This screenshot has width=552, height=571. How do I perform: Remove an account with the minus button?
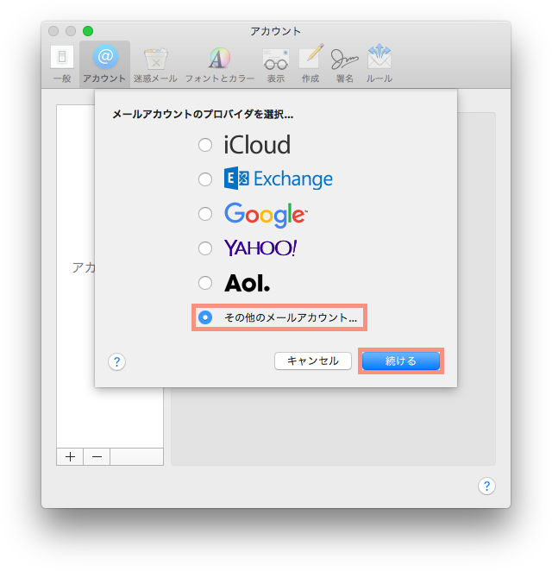coord(97,456)
